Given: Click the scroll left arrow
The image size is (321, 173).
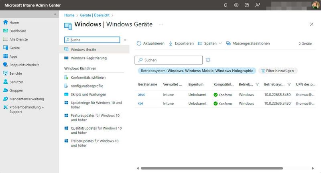Looking at the screenshot, I should pyautogui.click(x=138, y=168).
